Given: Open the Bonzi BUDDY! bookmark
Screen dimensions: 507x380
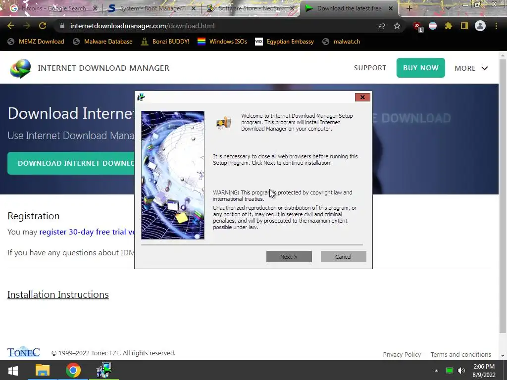Looking at the screenshot, I should click(x=165, y=42).
